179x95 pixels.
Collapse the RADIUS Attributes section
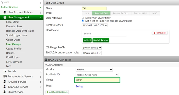coord(46,60)
